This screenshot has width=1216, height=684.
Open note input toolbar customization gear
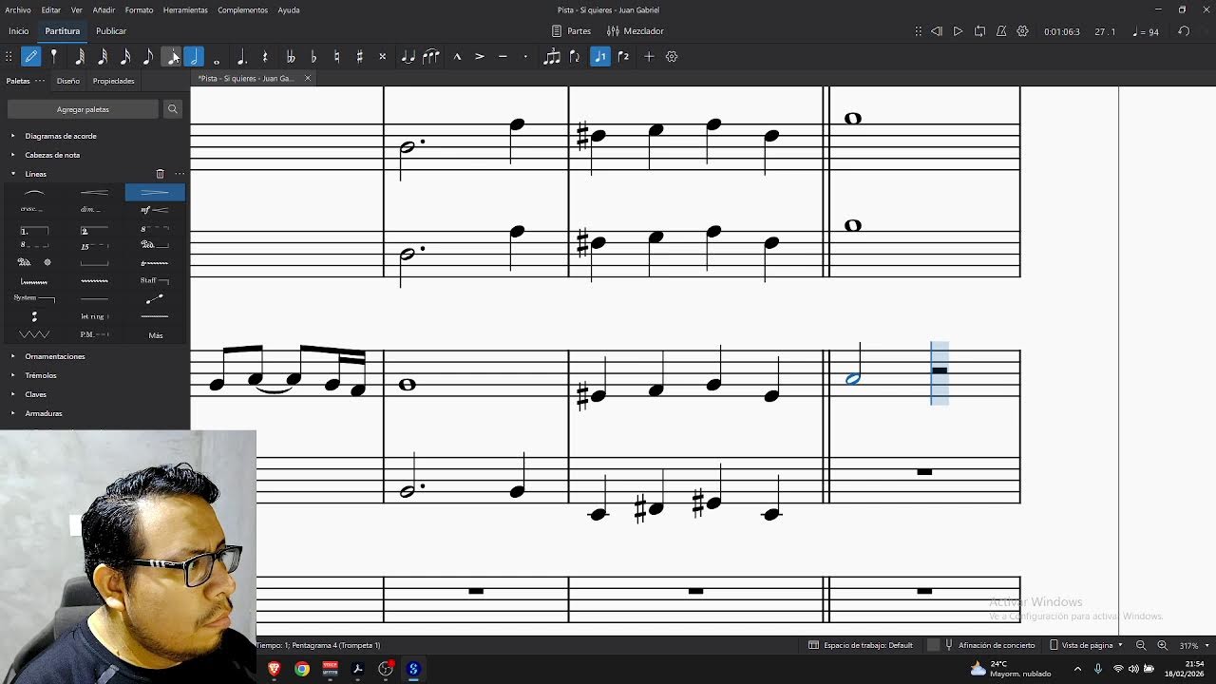pos(672,57)
